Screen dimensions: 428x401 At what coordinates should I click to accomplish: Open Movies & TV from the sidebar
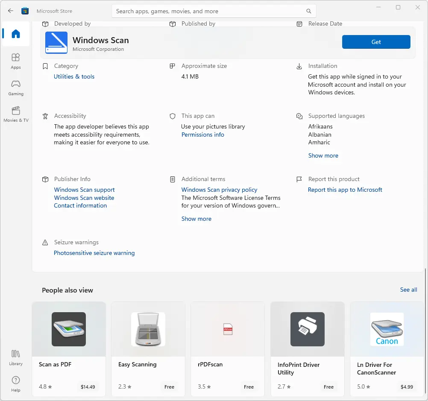(16, 114)
